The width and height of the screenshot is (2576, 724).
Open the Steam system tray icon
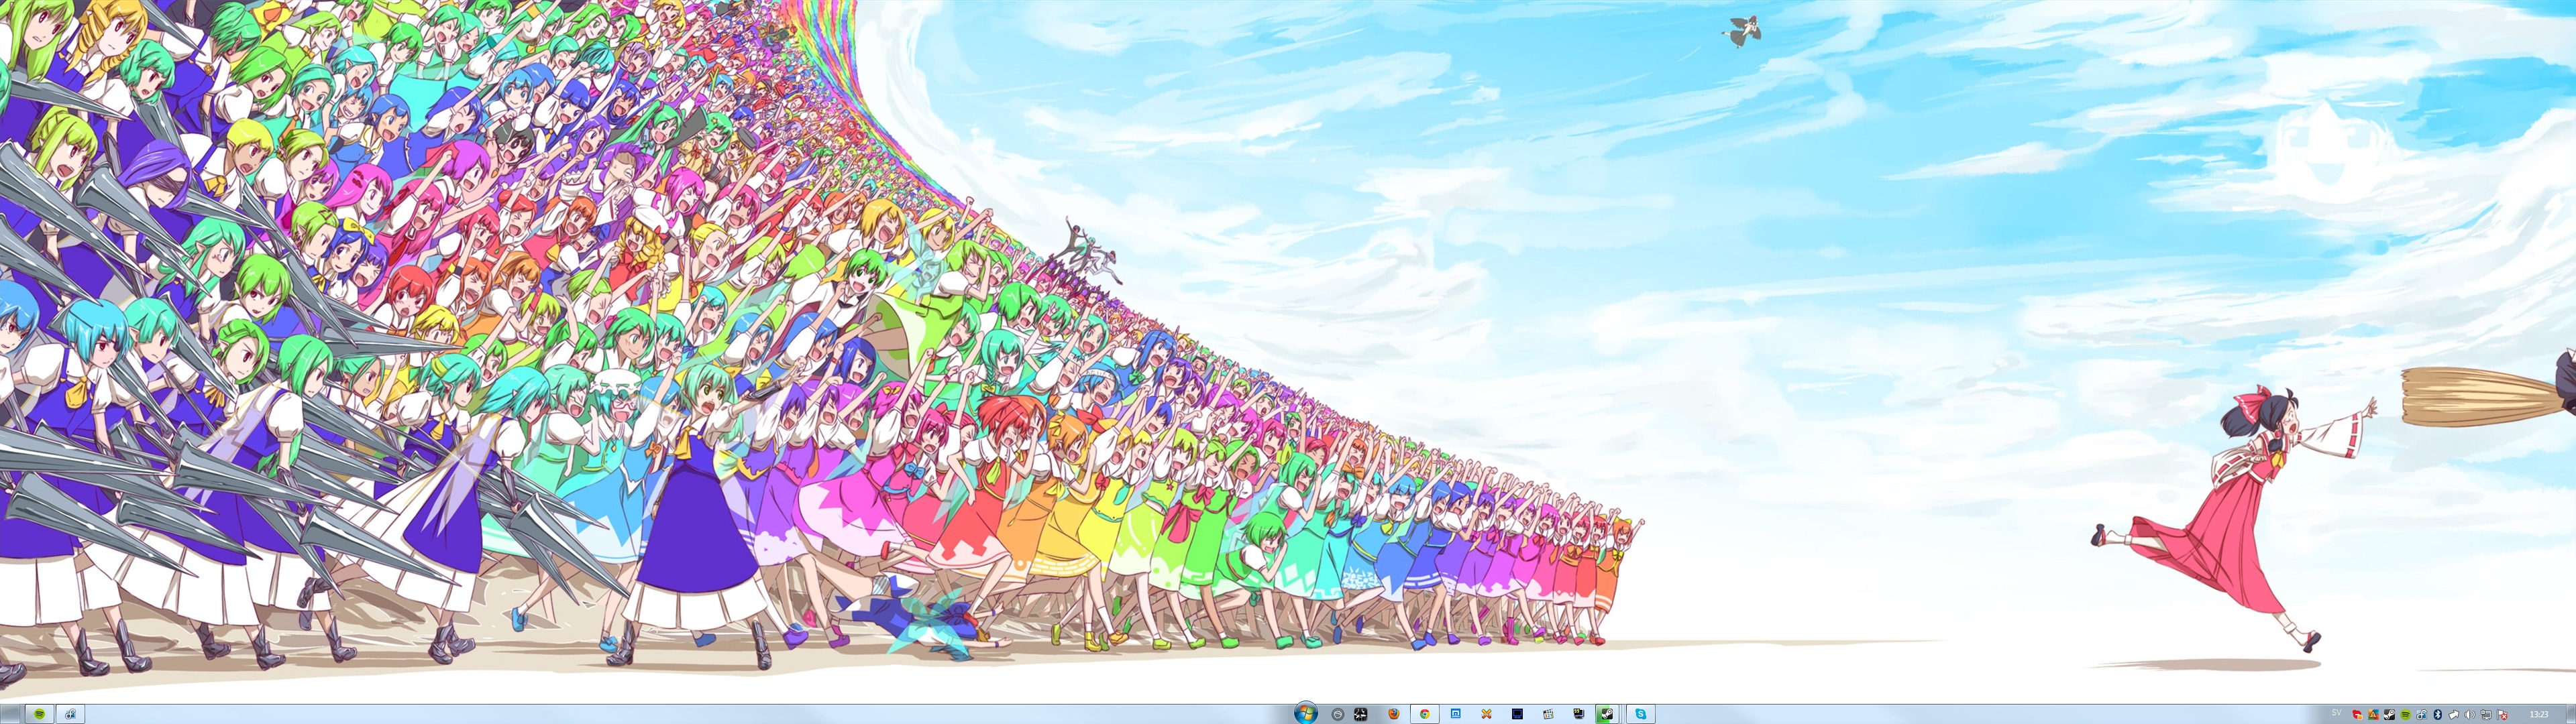2389,714
